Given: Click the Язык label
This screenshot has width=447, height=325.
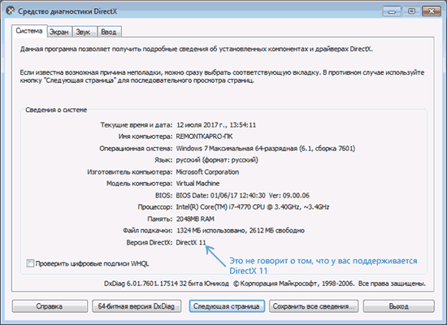Looking at the screenshot, I should tap(163, 160).
